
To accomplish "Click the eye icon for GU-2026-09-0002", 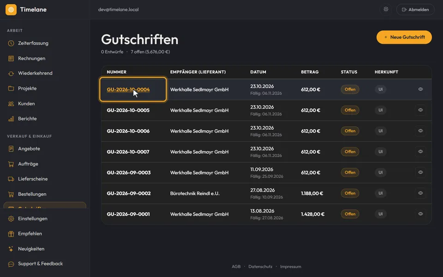I will tap(420, 193).
